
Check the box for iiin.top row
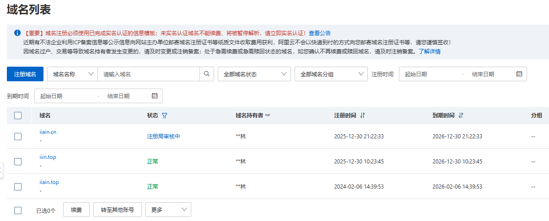tap(18, 161)
